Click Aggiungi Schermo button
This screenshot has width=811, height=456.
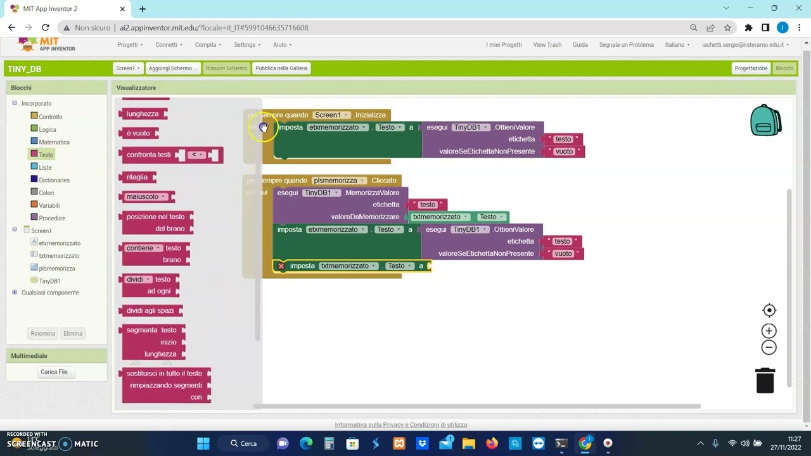[x=172, y=68]
